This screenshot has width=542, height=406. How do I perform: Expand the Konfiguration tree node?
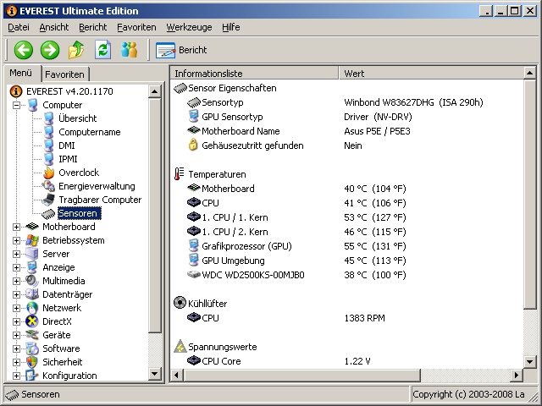[x=16, y=376]
